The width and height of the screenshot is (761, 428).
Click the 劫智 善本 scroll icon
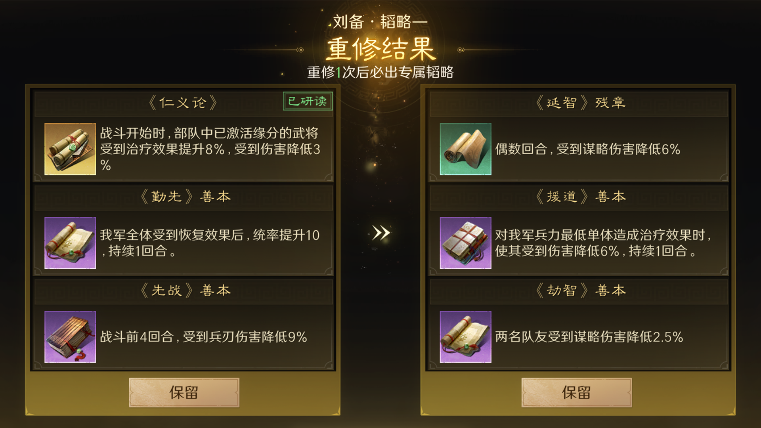(x=465, y=337)
